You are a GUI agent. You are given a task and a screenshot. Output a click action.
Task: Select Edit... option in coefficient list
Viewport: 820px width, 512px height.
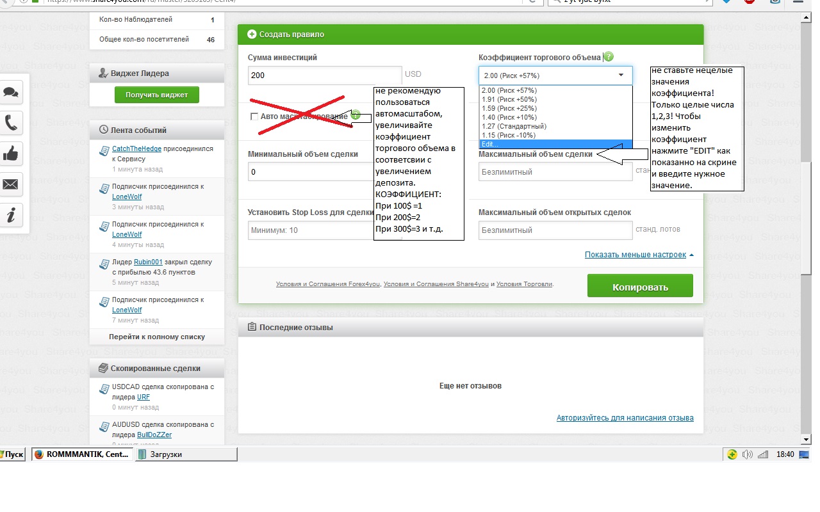[x=555, y=144]
